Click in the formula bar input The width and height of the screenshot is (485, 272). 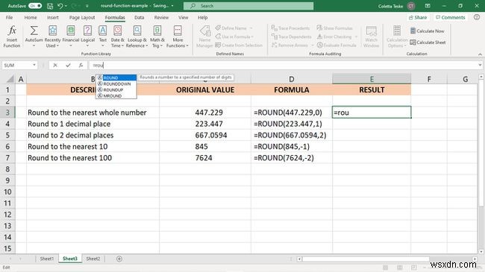pyautogui.click(x=283, y=66)
